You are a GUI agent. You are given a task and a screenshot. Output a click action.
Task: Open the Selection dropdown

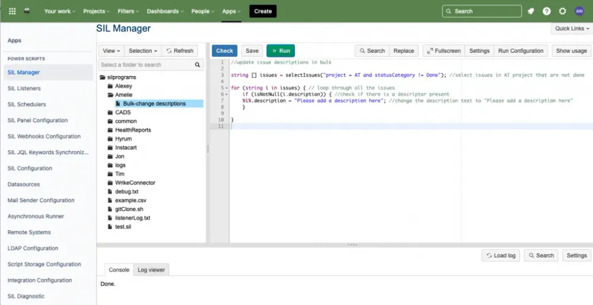(142, 50)
